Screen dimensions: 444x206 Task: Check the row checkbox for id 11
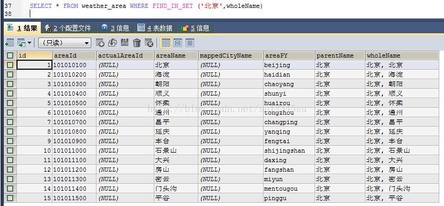(x=10, y=160)
